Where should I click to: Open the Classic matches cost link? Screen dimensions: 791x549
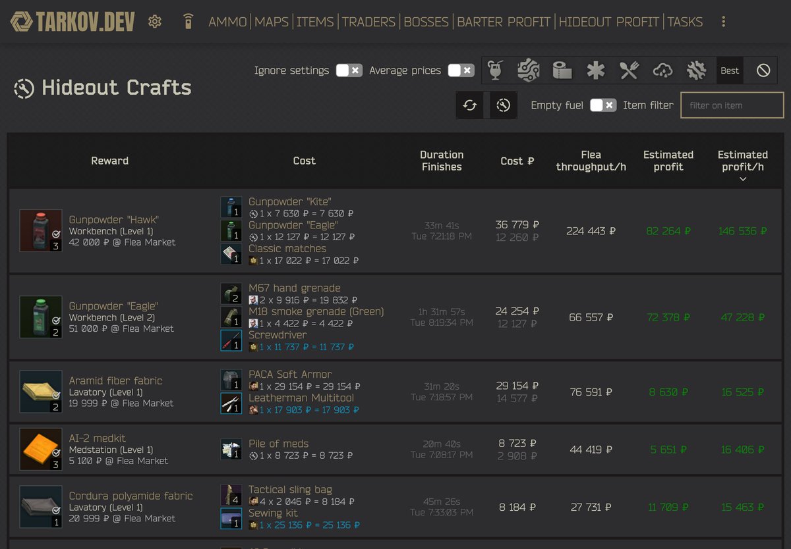(x=287, y=248)
